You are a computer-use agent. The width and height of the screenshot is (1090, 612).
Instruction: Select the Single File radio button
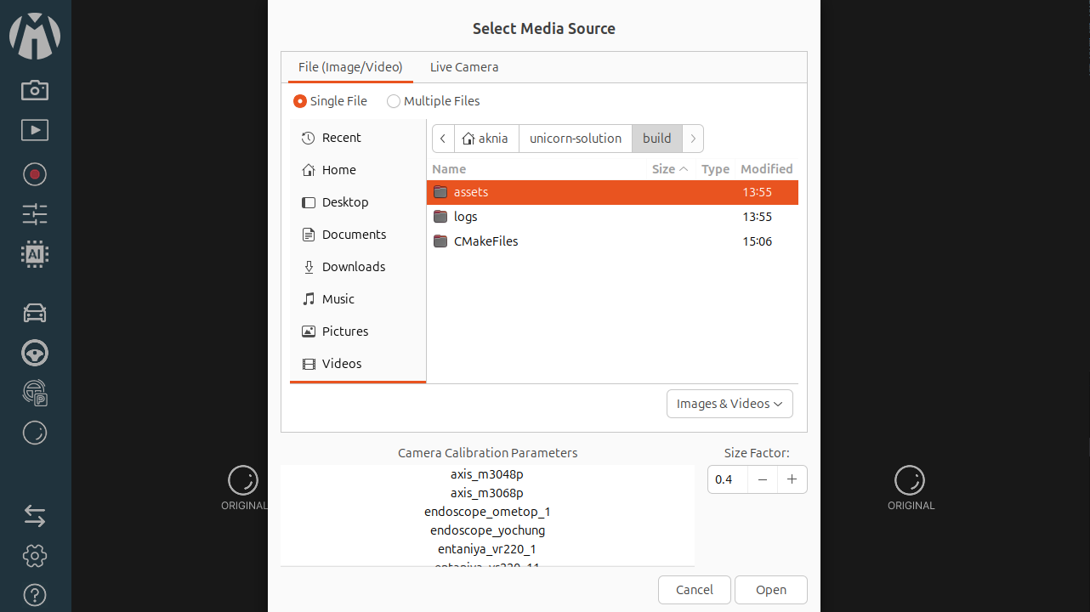coord(300,101)
